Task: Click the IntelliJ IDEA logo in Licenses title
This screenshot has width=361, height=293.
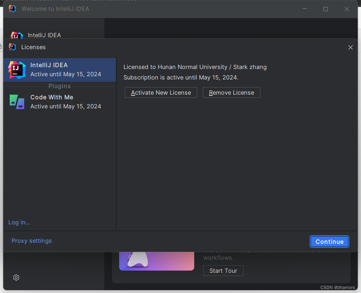Action: point(12,47)
